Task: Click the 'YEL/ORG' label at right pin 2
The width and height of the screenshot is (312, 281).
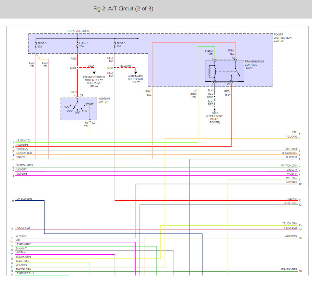Action: (x=292, y=136)
